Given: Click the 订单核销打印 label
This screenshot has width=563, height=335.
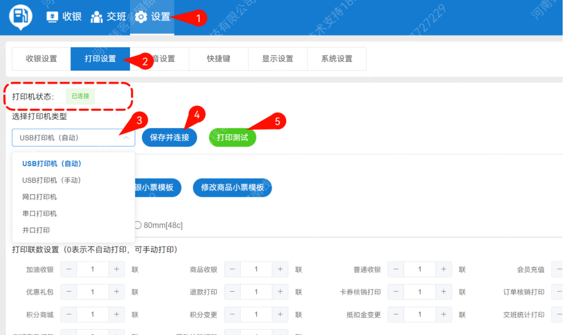Looking at the screenshot, I should [524, 292].
